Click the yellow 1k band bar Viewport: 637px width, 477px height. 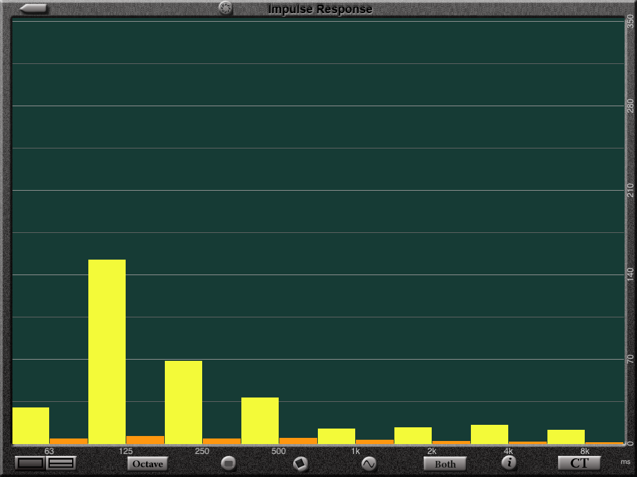tap(337, 436)
